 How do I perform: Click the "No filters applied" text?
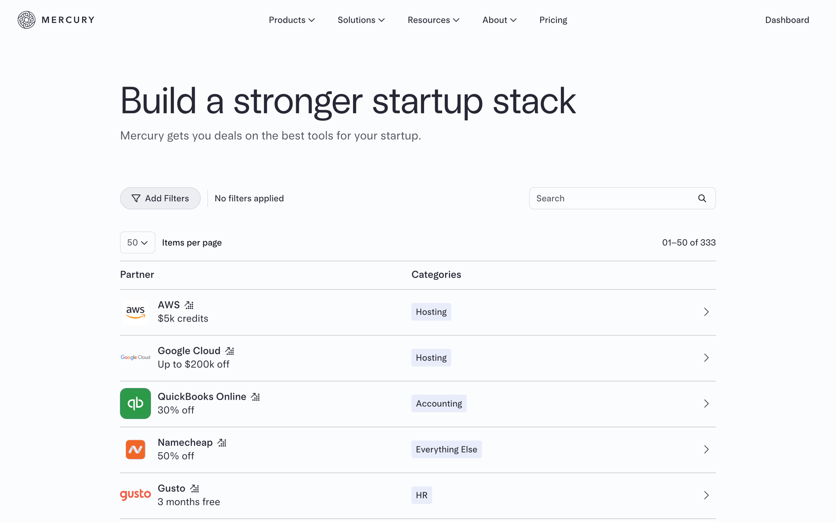tap(249, 198)
